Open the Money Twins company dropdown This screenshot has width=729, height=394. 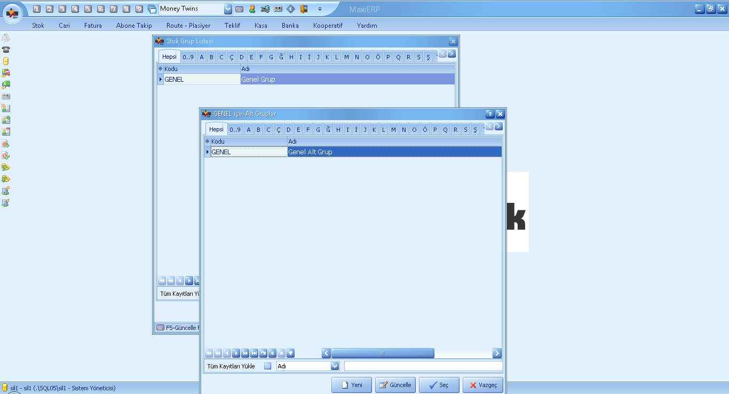pos(228,9)
